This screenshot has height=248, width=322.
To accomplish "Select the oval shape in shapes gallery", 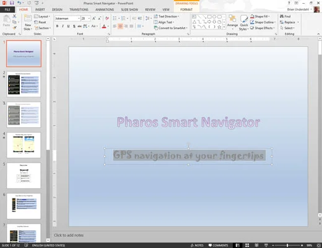I will tap(214, 17).
